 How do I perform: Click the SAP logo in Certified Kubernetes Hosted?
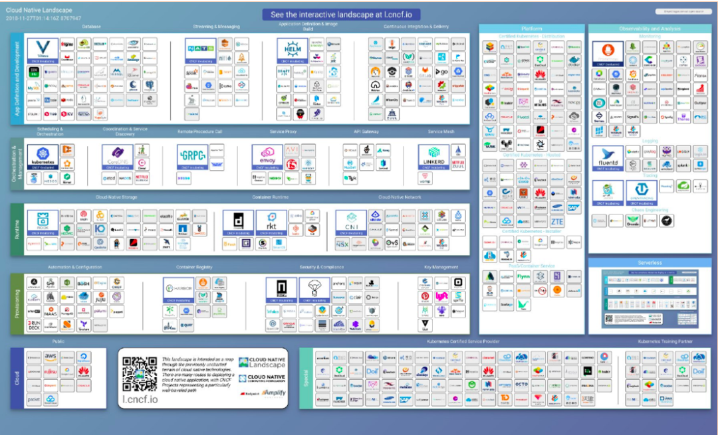(x=574, y=208)
